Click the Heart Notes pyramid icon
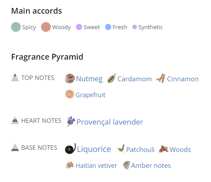The width and height of the screenshot is (211, 182). [15, 120]
